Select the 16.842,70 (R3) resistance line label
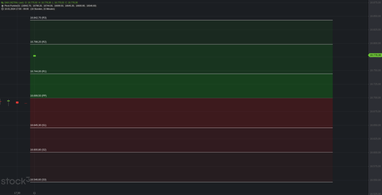Image resolution: width=382 pixels, height=195 pixels. [38, 18]
